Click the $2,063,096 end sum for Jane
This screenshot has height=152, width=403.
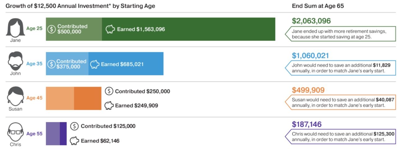click(x=311, y=21)
